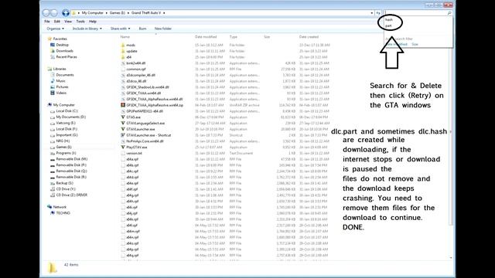This screenshot has height=278, width=495.
Task: Open the Tools menu
Action: coord(80,22)
